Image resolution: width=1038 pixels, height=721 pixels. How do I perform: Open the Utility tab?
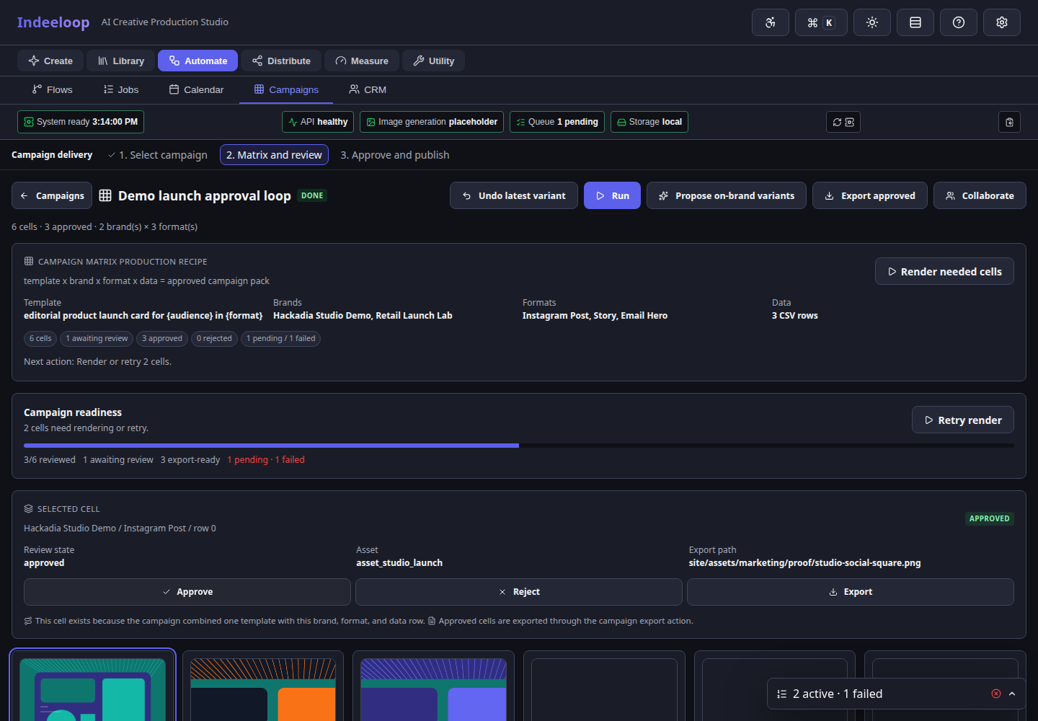[433, 61]
